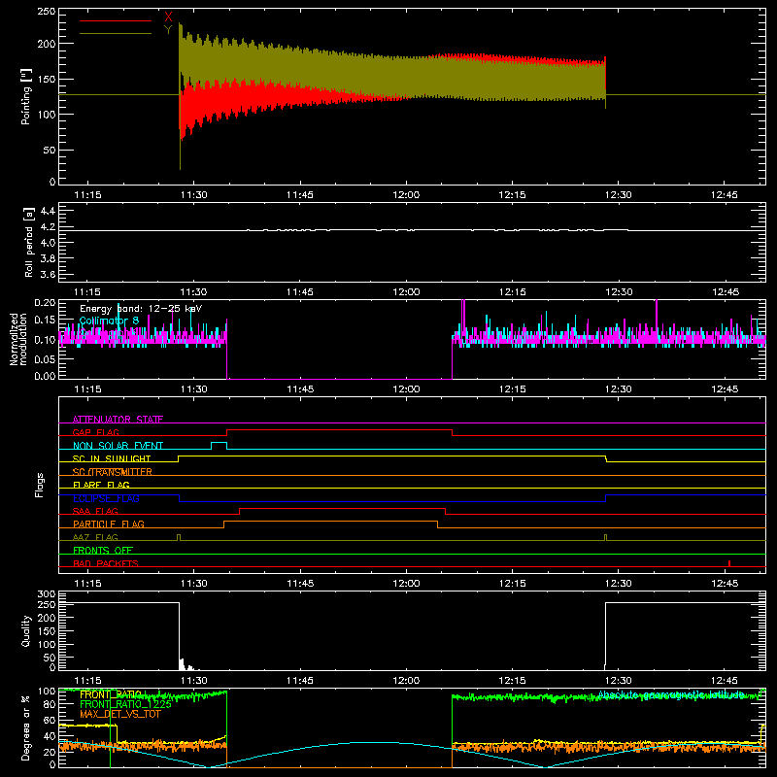Click the 250 tick label on Pointing axis
Image resolution: width=777 pixels, height=777 pixels.
(46, 12)
